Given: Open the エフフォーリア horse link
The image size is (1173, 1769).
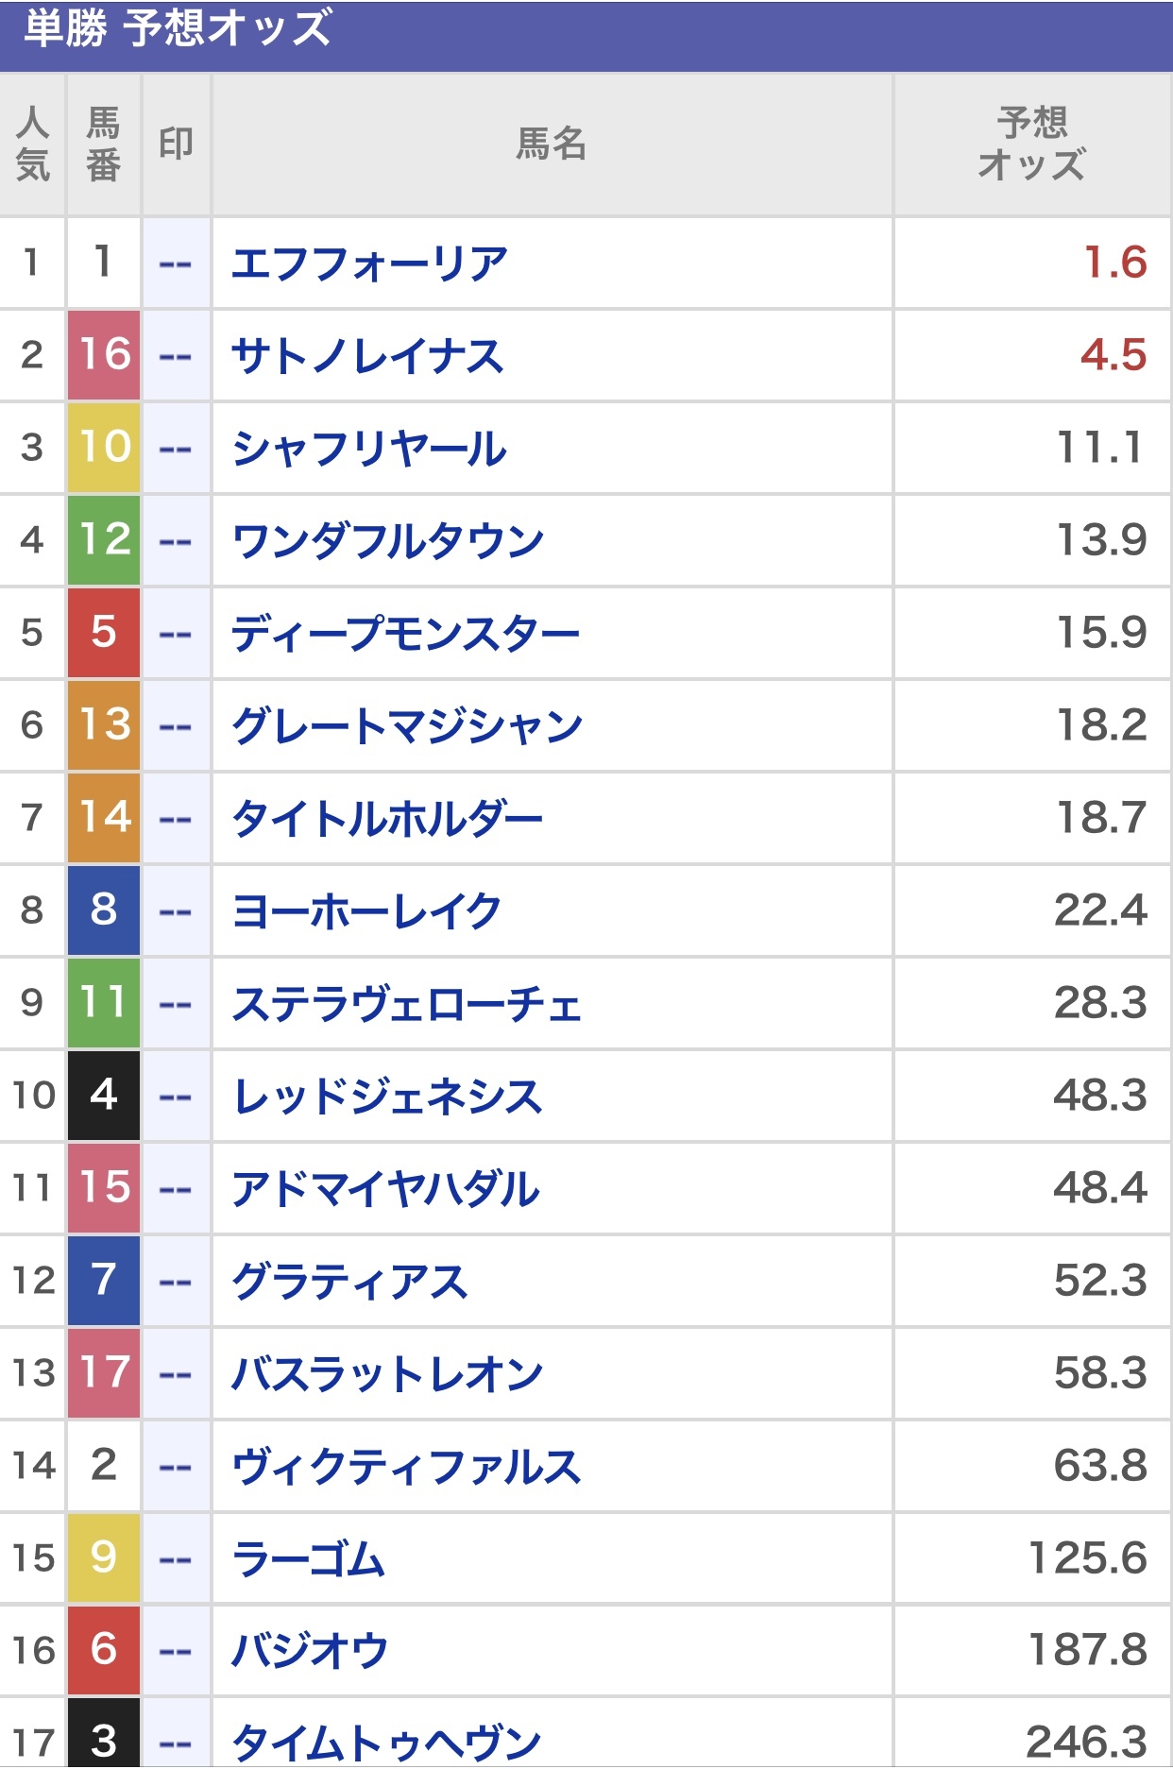Looking at the screenshot, I should [x=369, y=264].
